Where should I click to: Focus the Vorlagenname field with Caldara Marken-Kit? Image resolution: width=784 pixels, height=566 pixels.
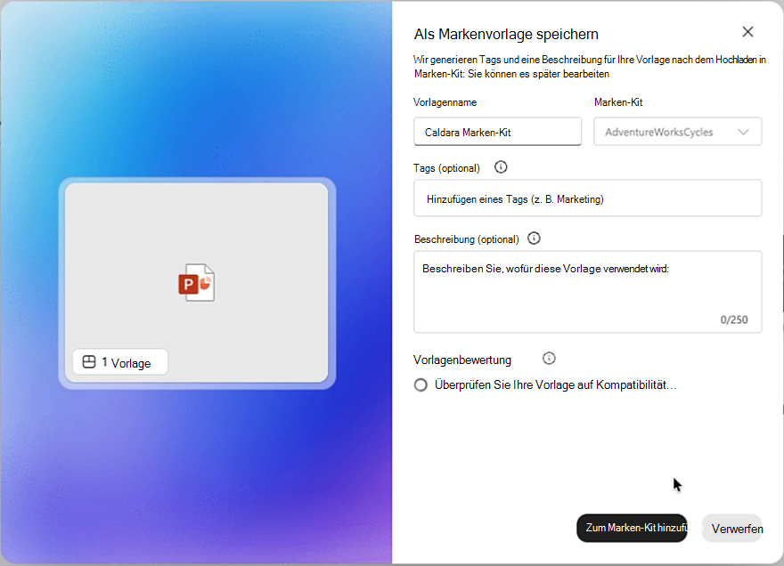[497, 132]
